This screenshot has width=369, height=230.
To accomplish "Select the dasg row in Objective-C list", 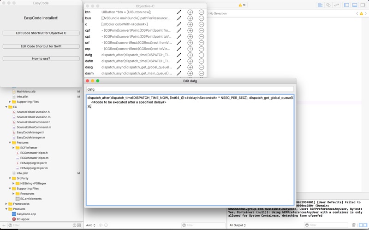I will [x=145, y=67].
